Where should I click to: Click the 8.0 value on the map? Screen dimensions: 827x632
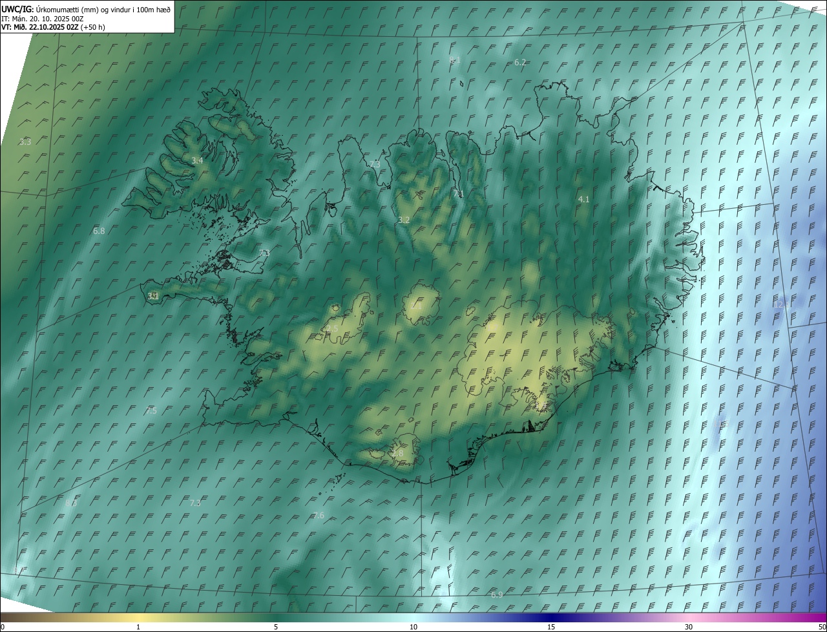[x=71, y=503]
